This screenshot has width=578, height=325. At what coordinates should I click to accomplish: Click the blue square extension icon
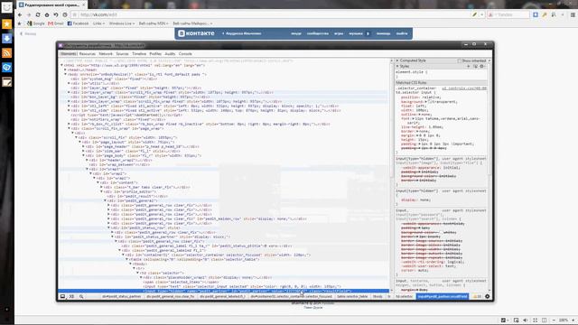point(536,14)
